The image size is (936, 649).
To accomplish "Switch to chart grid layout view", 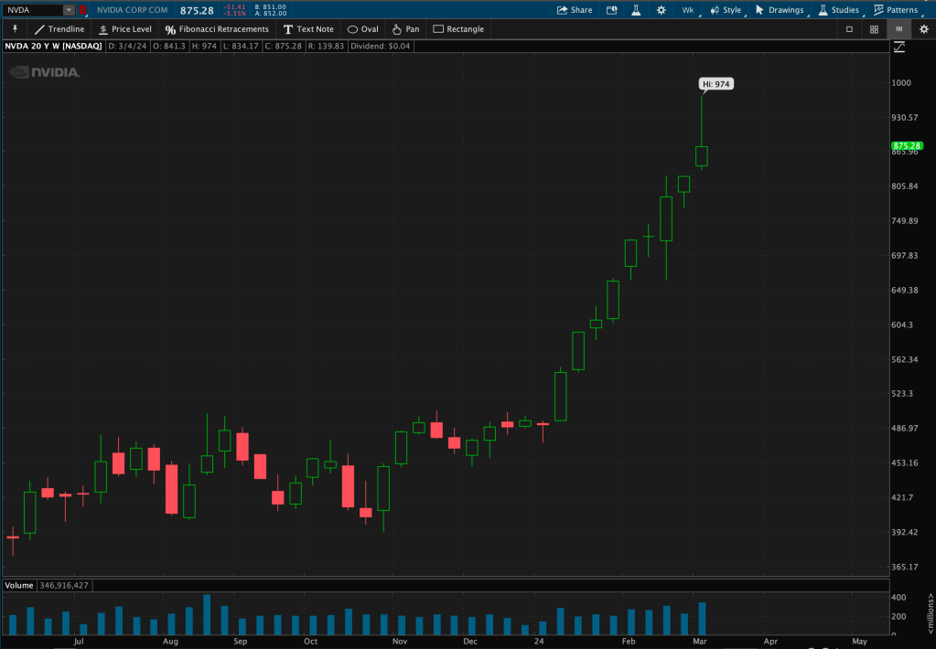I will pyautogui.click(x=874, y=29).
